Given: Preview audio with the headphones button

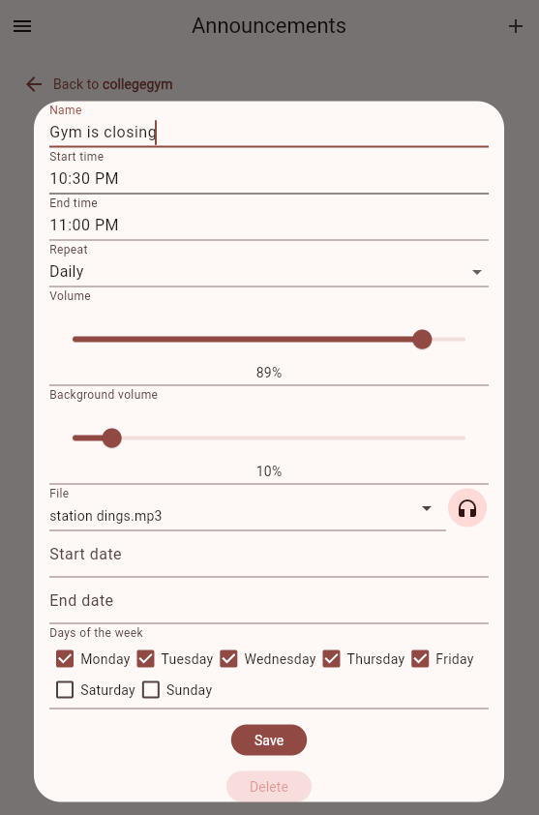Looking at the screenshot, I should (x=466, y=508).
